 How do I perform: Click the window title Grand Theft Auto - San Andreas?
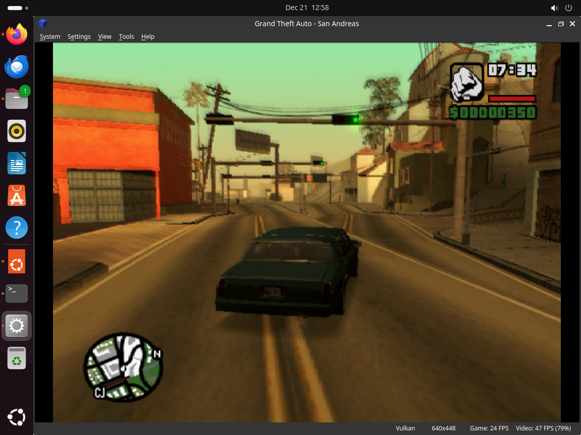(x=307, y=24)
